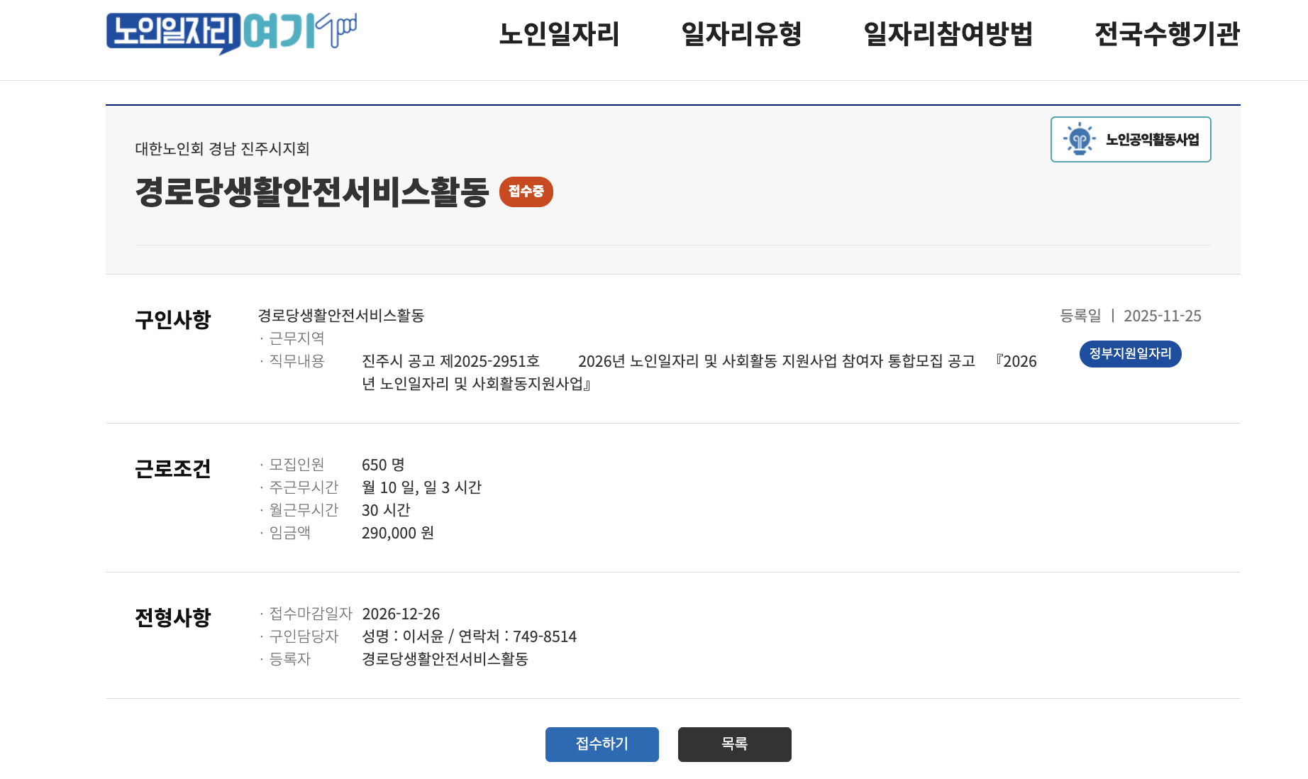
Task: Click the 노인일자리 menu item
Action: pyautogui.click(x=560, y=35)
